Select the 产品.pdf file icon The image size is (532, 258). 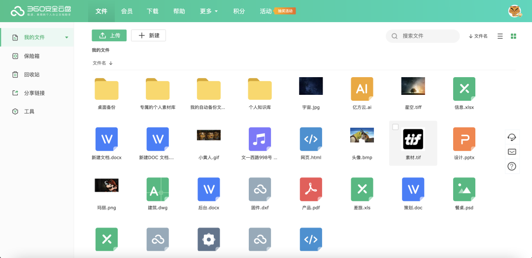click(311, 189)
